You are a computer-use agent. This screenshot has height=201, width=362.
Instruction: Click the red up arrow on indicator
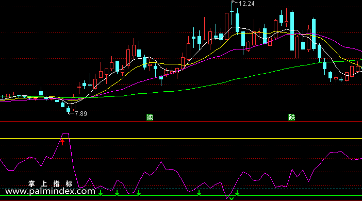pos(62,142)
